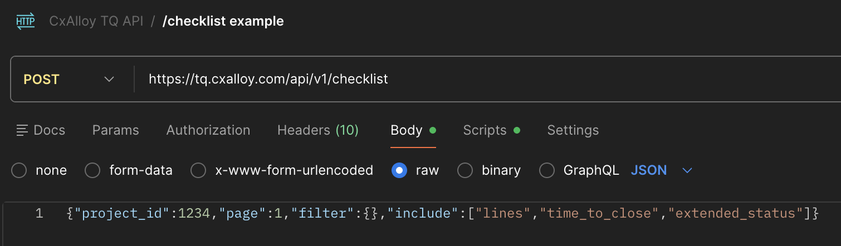Click the Docs lines icon
Viewport: 841px width, 246px height.
22,131
